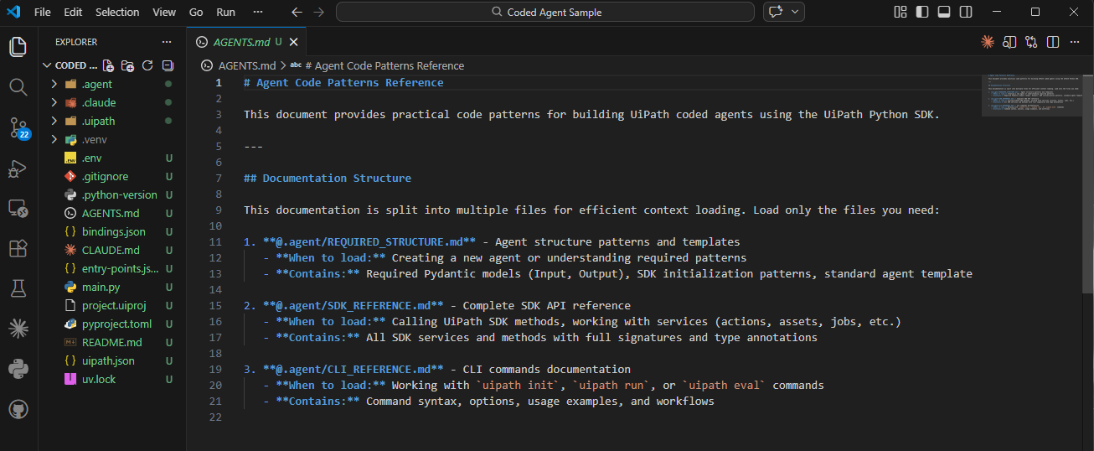
Task: Click the New File icon in Explorer
Action: click(x=108, y=65)
